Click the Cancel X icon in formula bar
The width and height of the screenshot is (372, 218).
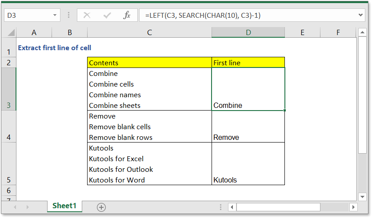[x=87, y=15]
